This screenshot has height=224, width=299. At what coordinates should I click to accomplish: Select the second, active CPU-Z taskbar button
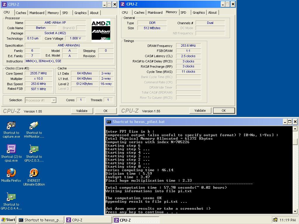[136, 220]
